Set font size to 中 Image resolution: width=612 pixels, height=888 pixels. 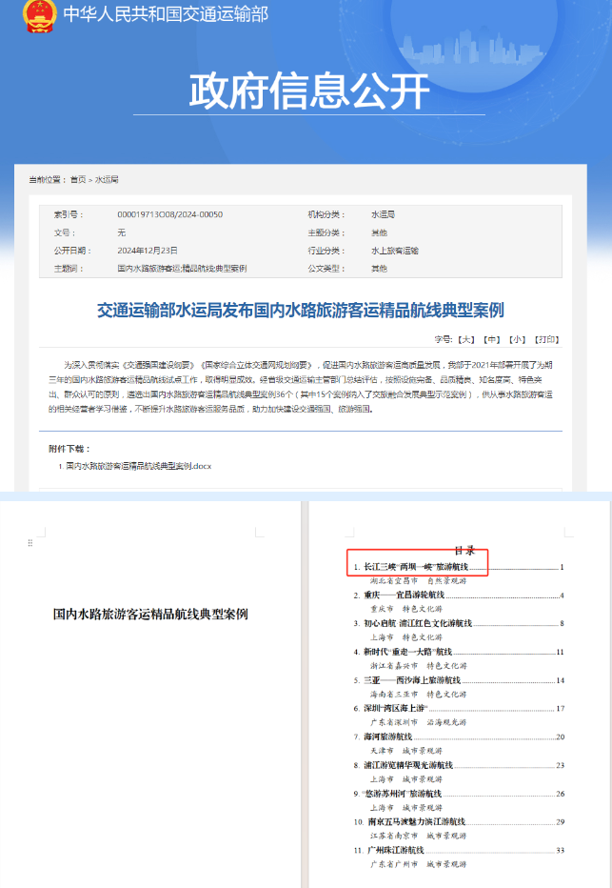(x=491, y=338)
